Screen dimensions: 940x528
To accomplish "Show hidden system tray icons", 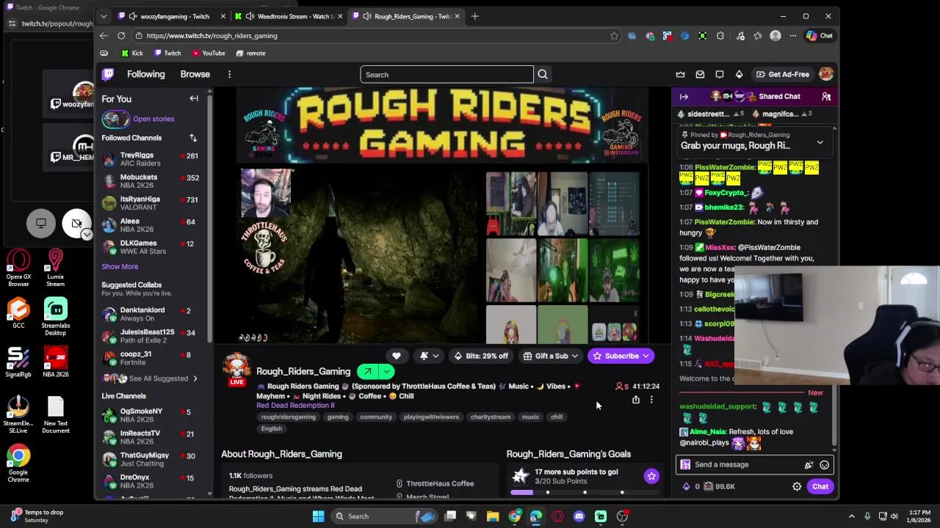I will (x=851, y=516).
